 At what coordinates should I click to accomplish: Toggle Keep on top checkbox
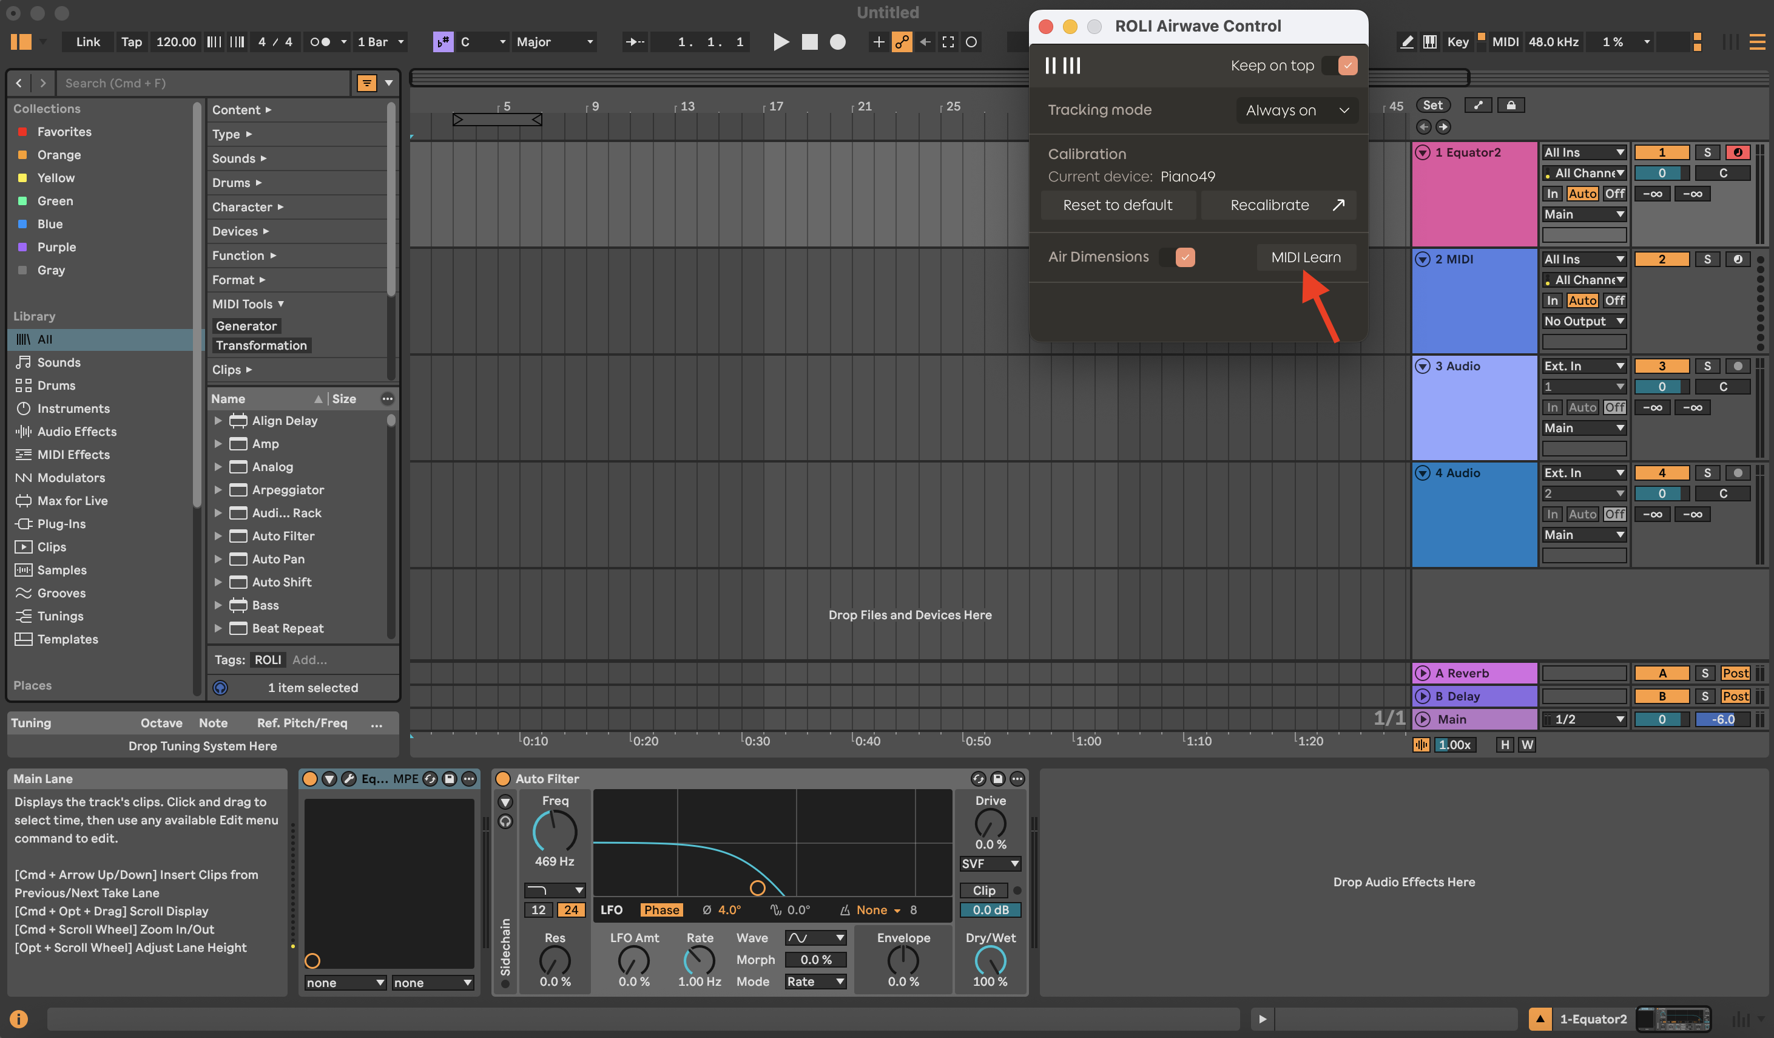click(1347, 66)
